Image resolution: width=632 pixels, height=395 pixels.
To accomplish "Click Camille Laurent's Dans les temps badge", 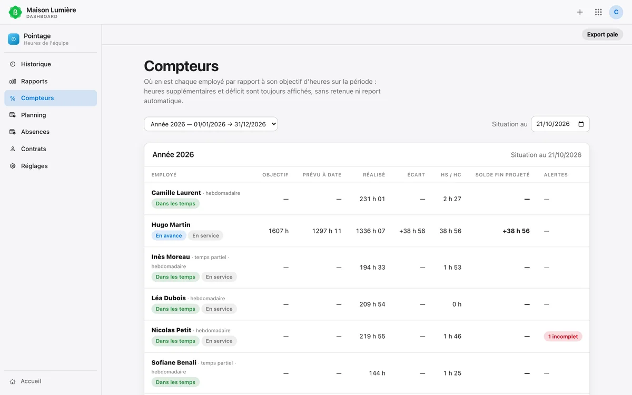I will point(175,204).
